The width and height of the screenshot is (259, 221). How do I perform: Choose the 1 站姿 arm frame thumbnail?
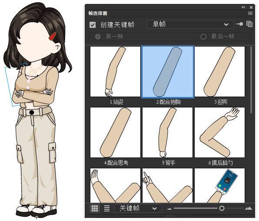[x=115, y=72]
